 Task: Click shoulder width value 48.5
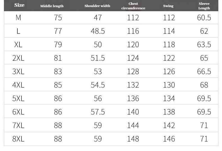(x=98, y=31)
